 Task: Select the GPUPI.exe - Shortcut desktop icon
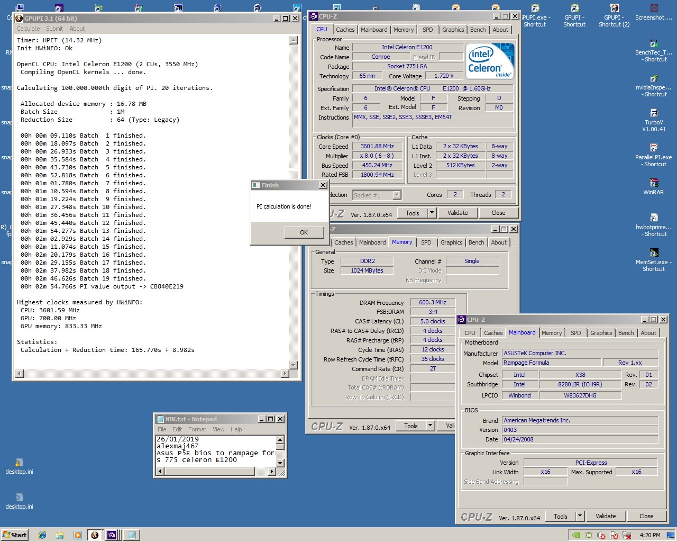click(x=535, y=15)
